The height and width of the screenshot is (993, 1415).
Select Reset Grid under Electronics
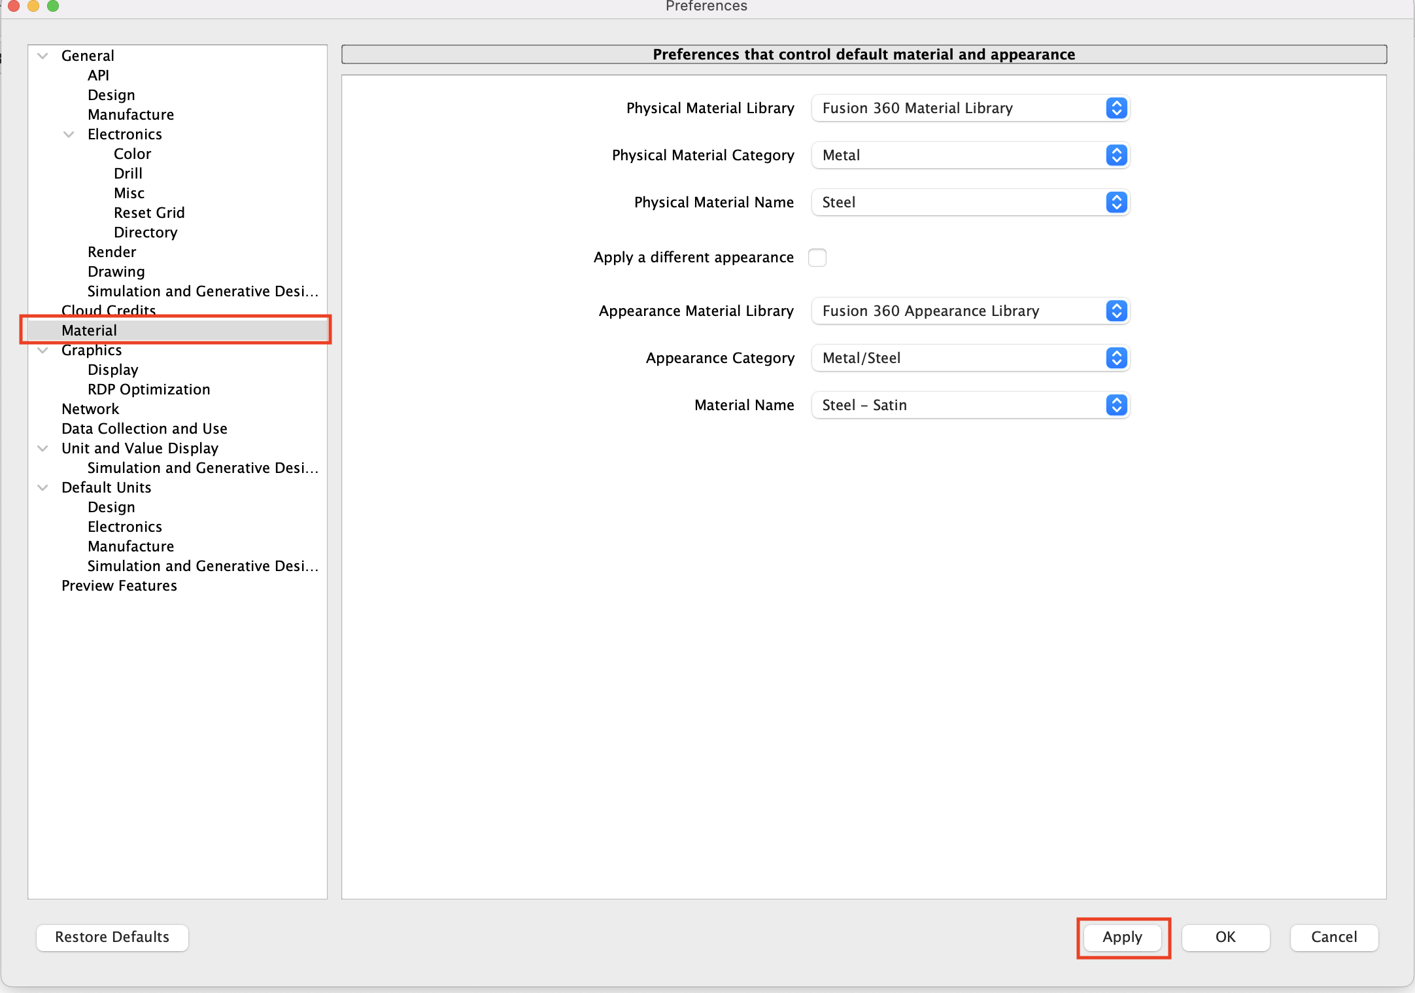(149, 213)
